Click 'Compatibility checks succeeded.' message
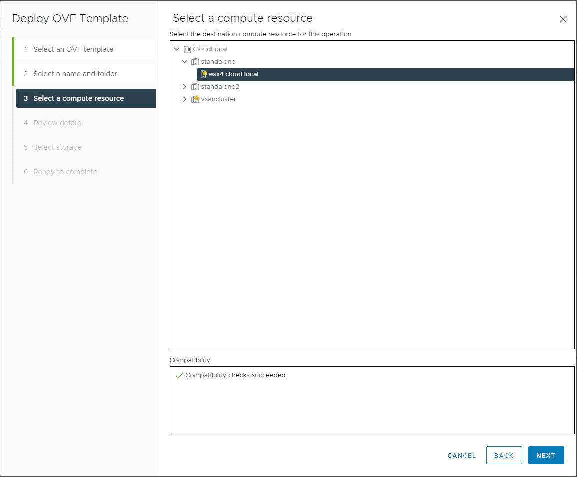 [x=236, y=375]
